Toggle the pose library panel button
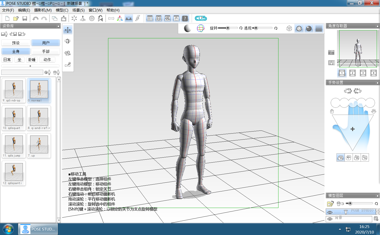The height and width of the screenshot is (235, 380). pos(150,19)
